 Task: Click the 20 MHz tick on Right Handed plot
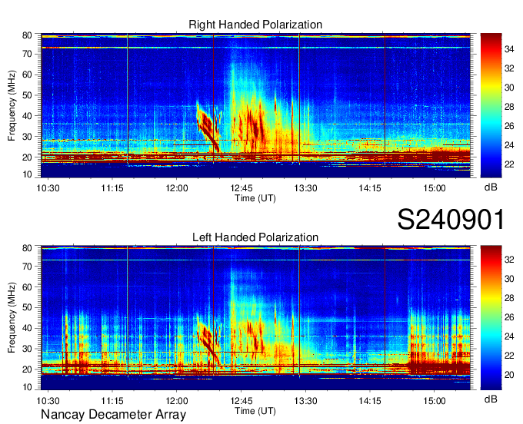(28, 157)
